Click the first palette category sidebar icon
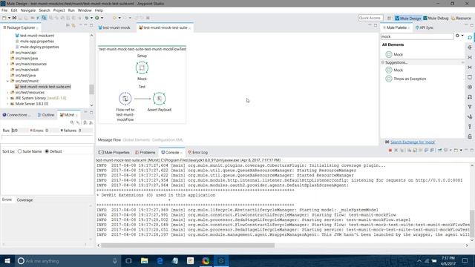The width and height of the screenshot is (475, 267). point(470,38)
